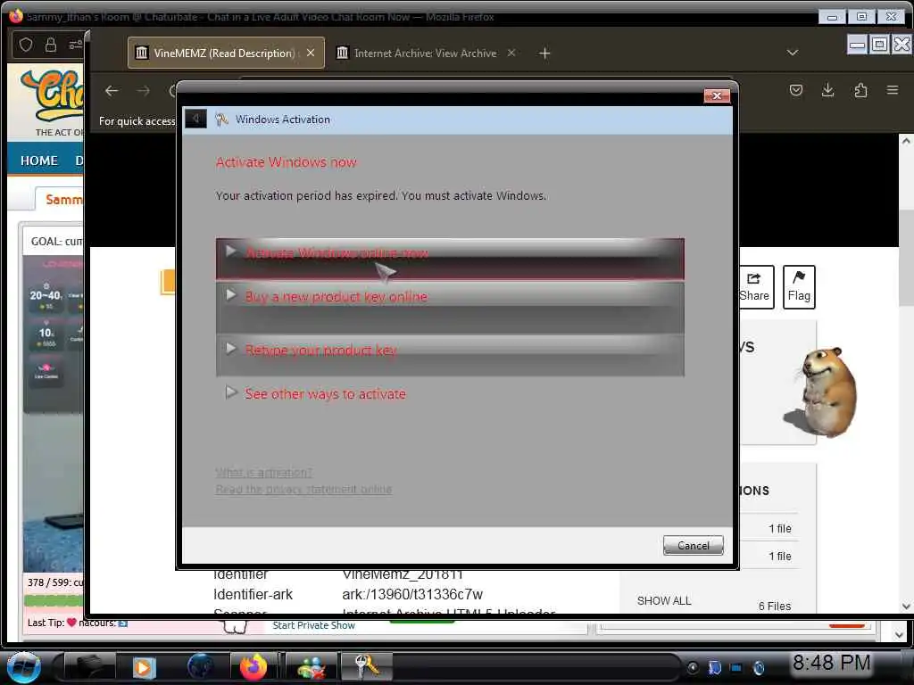Click SHOW ALL files link

pos(664,600)
